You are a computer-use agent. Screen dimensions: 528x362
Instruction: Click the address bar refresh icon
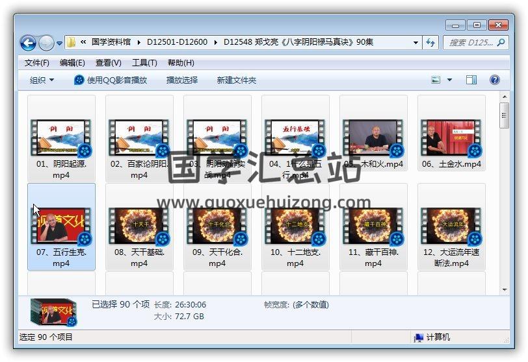tap(430, 42)
